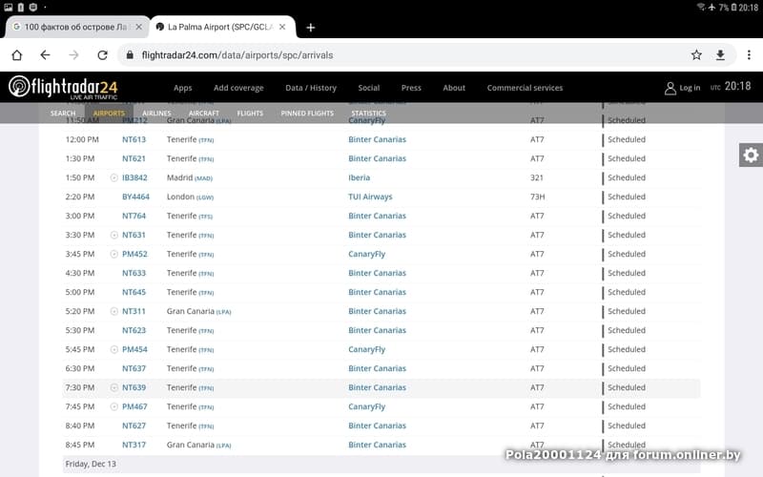
Task: Go back with the browser back arrow
Action: [x=45, y=55]
